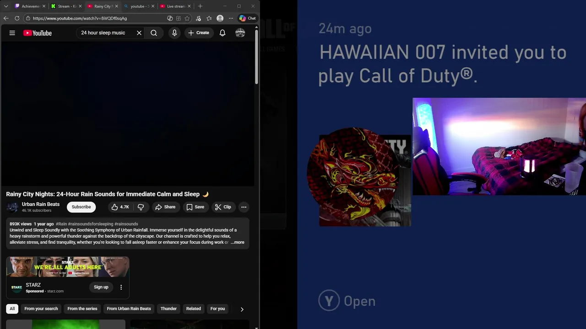Viewport: 586px width, 329px height.
Task: Open Urban Rain Beats channel name
Action: [41, 204]
